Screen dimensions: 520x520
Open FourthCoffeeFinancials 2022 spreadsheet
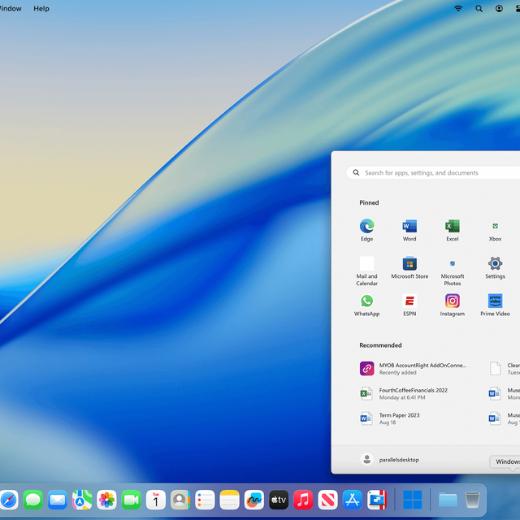click(x=404, y=393)
